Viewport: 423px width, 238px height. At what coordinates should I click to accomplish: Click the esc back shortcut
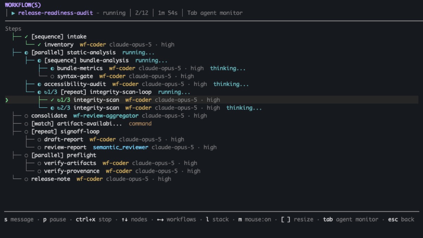[x=401, y=219]
